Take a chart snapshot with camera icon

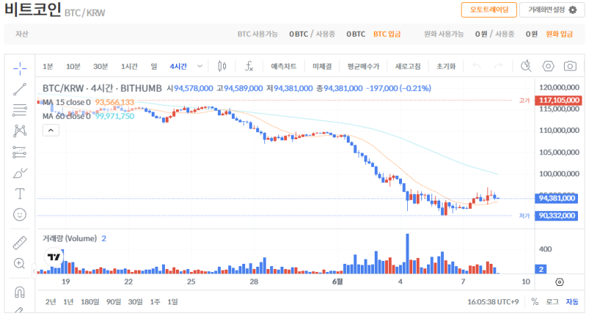pos(570,66)
